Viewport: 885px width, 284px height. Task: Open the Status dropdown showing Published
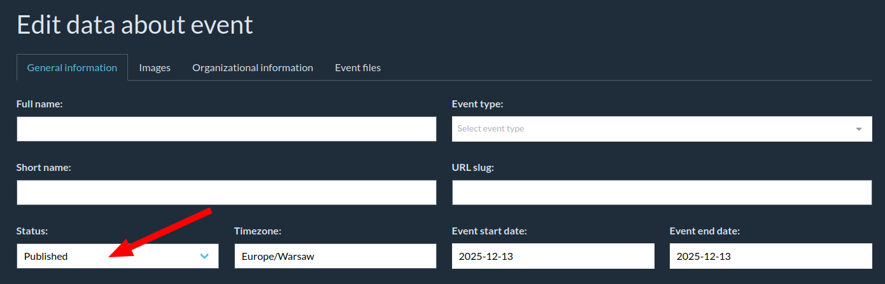[108, 256]
